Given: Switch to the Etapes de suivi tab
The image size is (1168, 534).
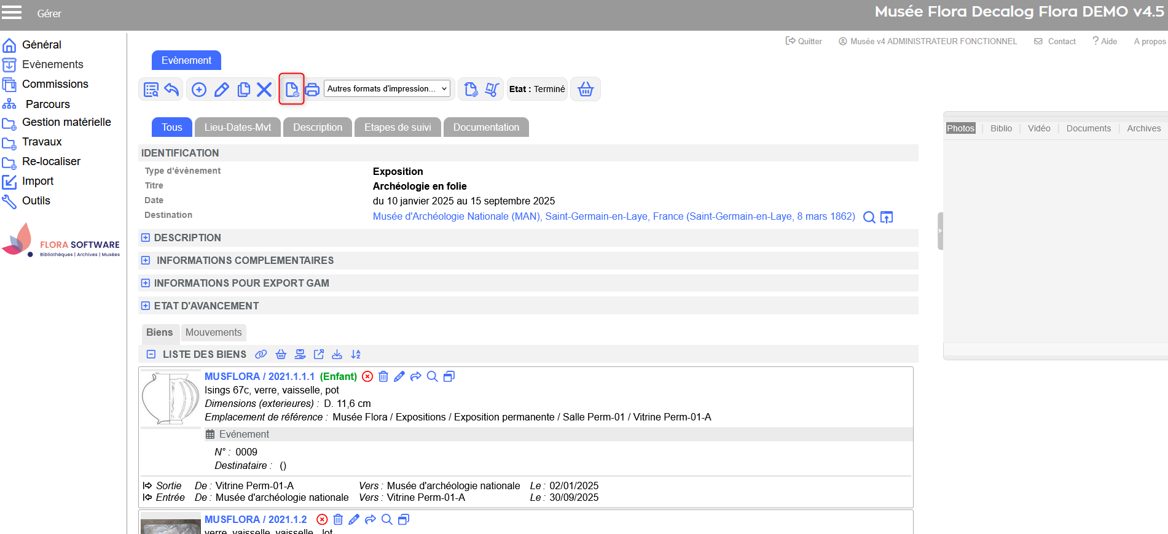Looking at the screenshot, I should pyautogui.click(x=398, y=127).
